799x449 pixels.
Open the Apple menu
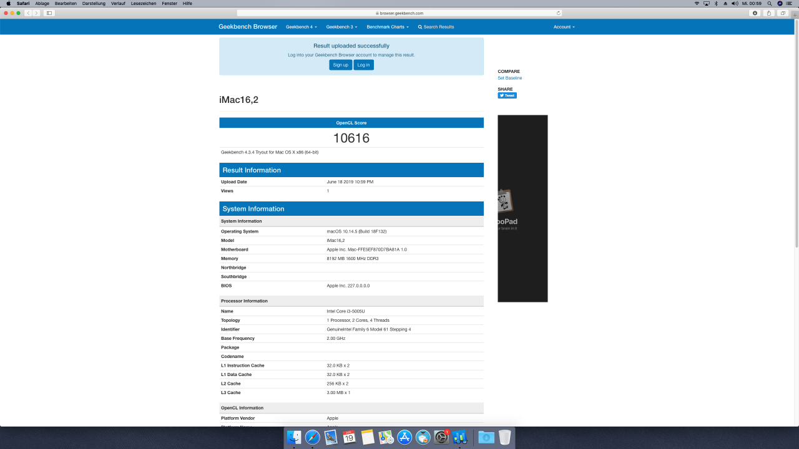click(x=8, y=3)
